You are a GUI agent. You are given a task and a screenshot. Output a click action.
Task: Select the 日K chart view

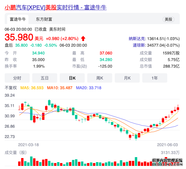click(72, 78)
